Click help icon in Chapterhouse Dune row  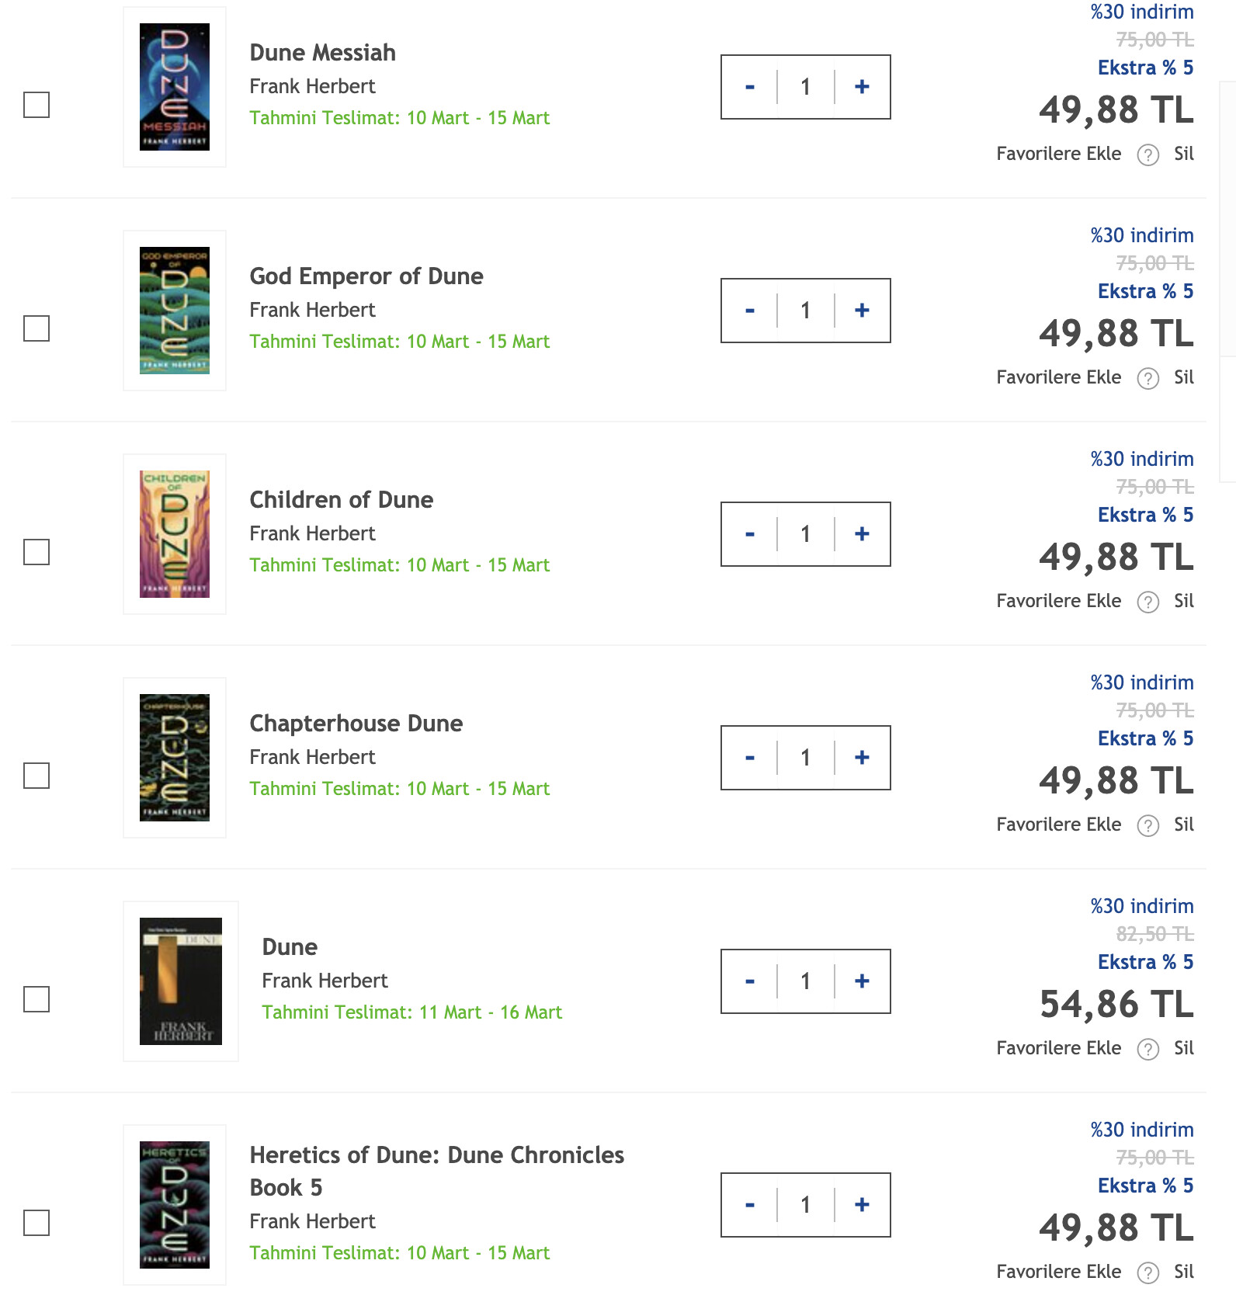1147,825
